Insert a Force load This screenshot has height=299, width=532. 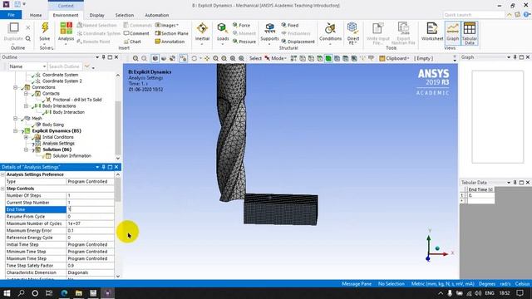(x=241, y=26)
